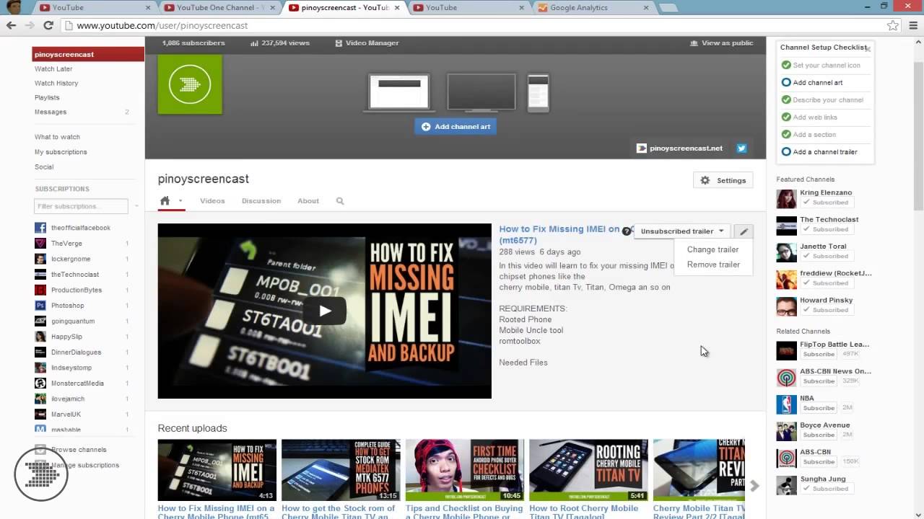
Task: Switch to the Discussion tab
Action: (261, 201)
